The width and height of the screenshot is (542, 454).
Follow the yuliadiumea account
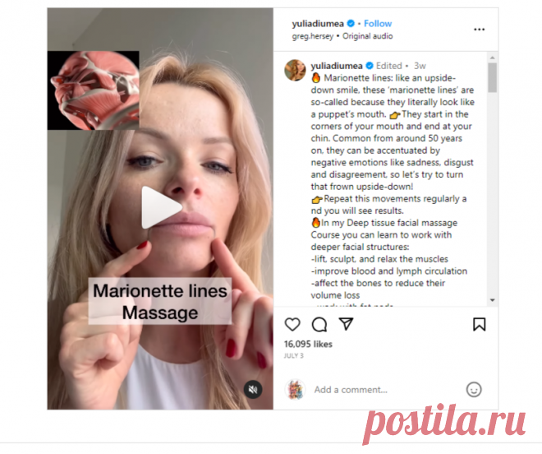click(x=378, y=24)
